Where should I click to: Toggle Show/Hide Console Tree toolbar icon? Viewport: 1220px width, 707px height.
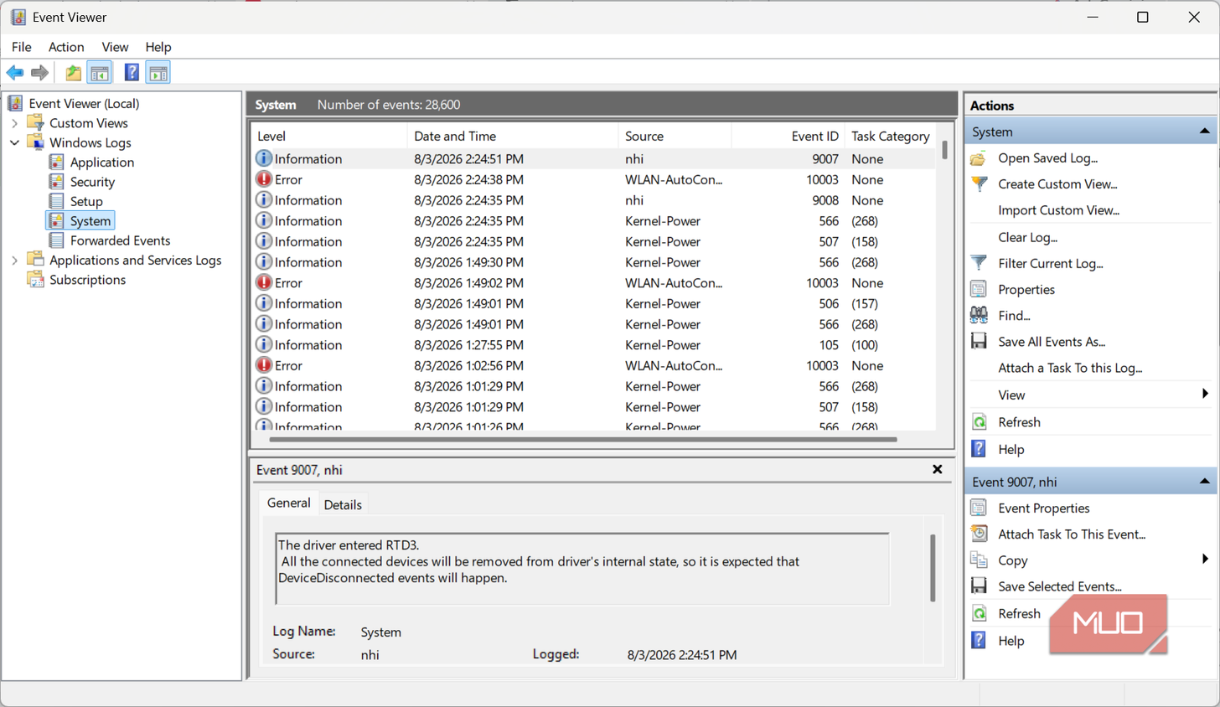tap(100, 73)
